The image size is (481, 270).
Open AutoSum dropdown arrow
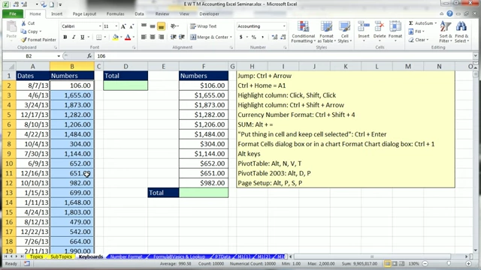pos(436,23)
